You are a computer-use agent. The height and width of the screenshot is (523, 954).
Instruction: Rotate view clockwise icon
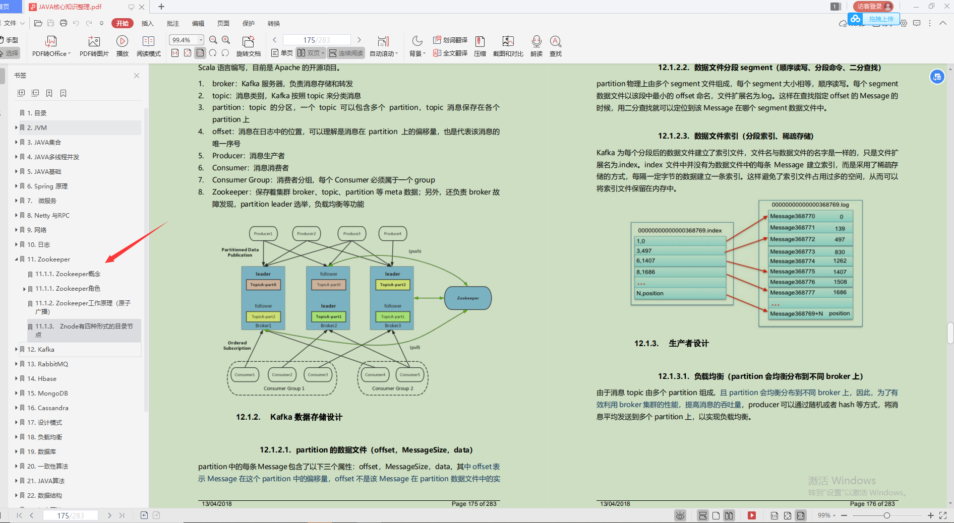point(213,53)
